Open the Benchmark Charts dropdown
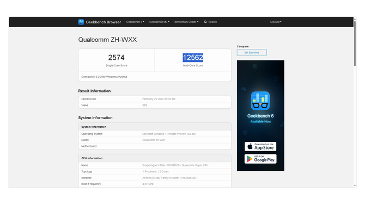Viewport: 365px width, 205px height. (x=186, y=22)
